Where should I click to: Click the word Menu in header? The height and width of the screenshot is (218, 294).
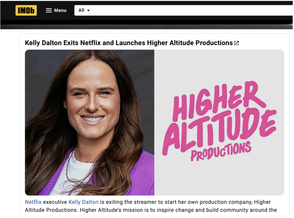tap(60, 10)
